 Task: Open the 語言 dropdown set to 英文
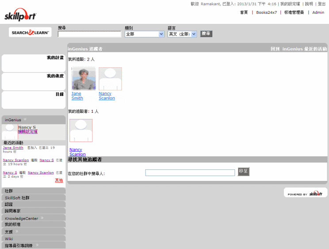tap(182, 34)
